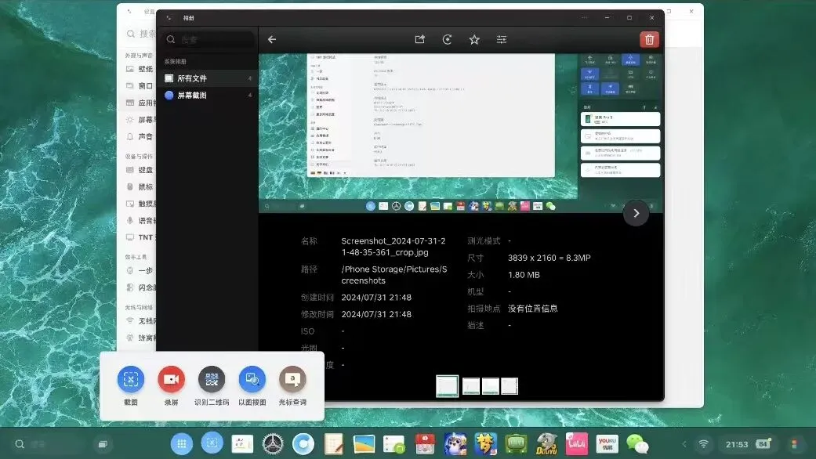Go to the next photo arrow

point(636,213)
